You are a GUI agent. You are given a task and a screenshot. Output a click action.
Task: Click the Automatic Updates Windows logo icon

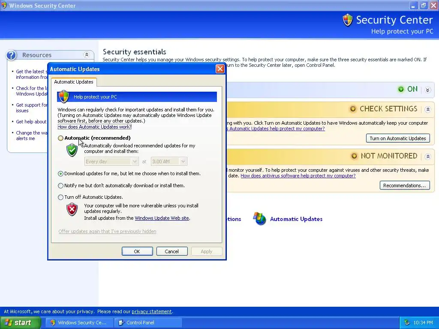point(259,218)
